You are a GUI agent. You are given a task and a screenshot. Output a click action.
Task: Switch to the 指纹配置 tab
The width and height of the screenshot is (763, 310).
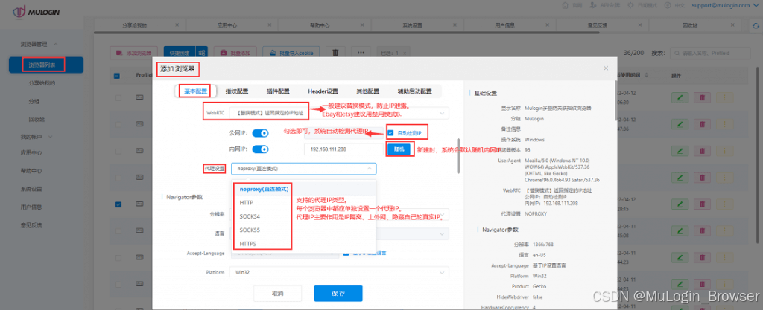pyautogui.click(x=237, y=91)
